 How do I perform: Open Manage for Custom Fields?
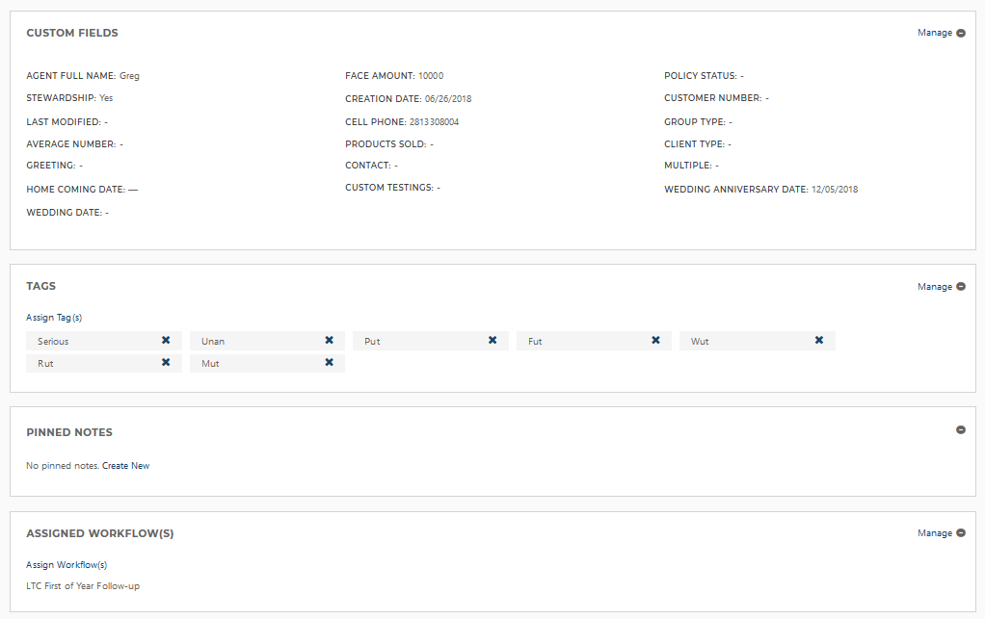tap(935, 33)
